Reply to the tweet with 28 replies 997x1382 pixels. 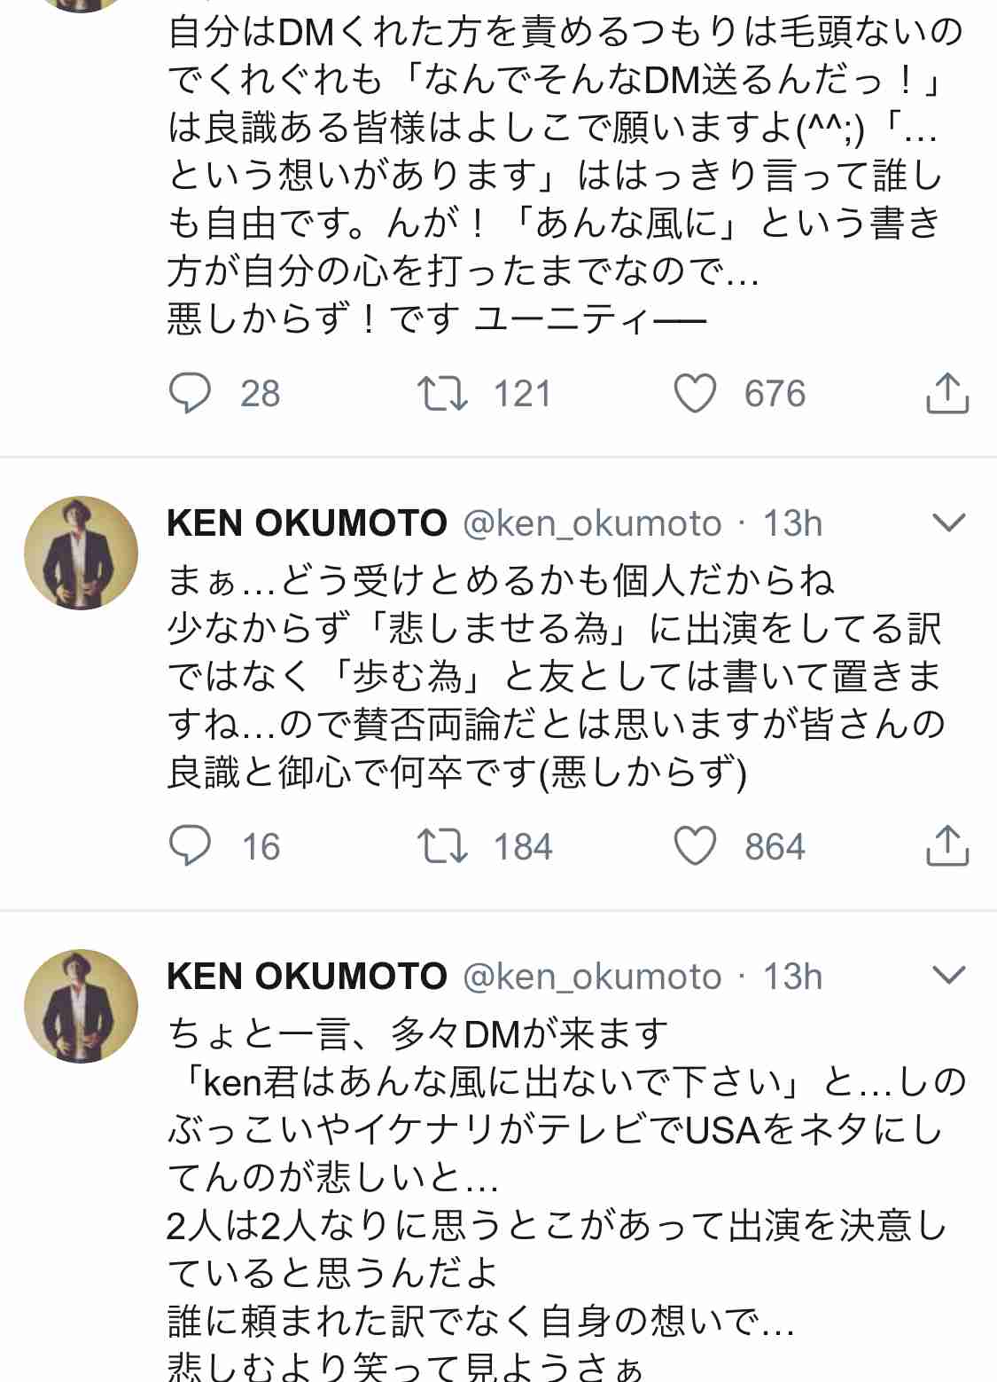(x=190, y=394)
